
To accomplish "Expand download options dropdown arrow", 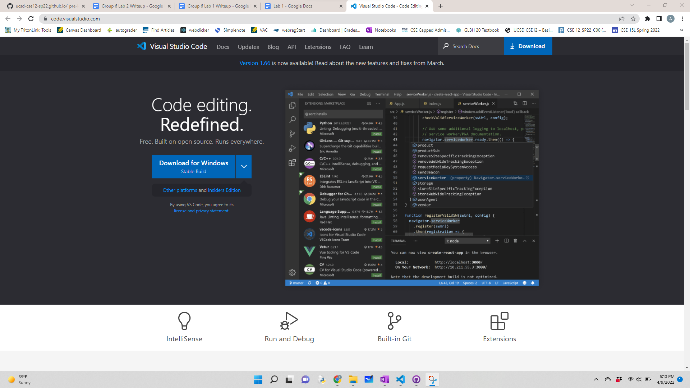I will [244, 166].
